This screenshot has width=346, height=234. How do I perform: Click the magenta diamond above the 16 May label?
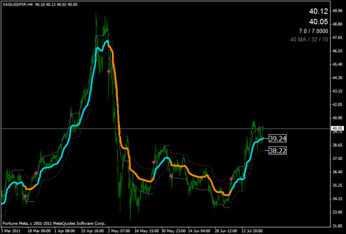(154, 162)
